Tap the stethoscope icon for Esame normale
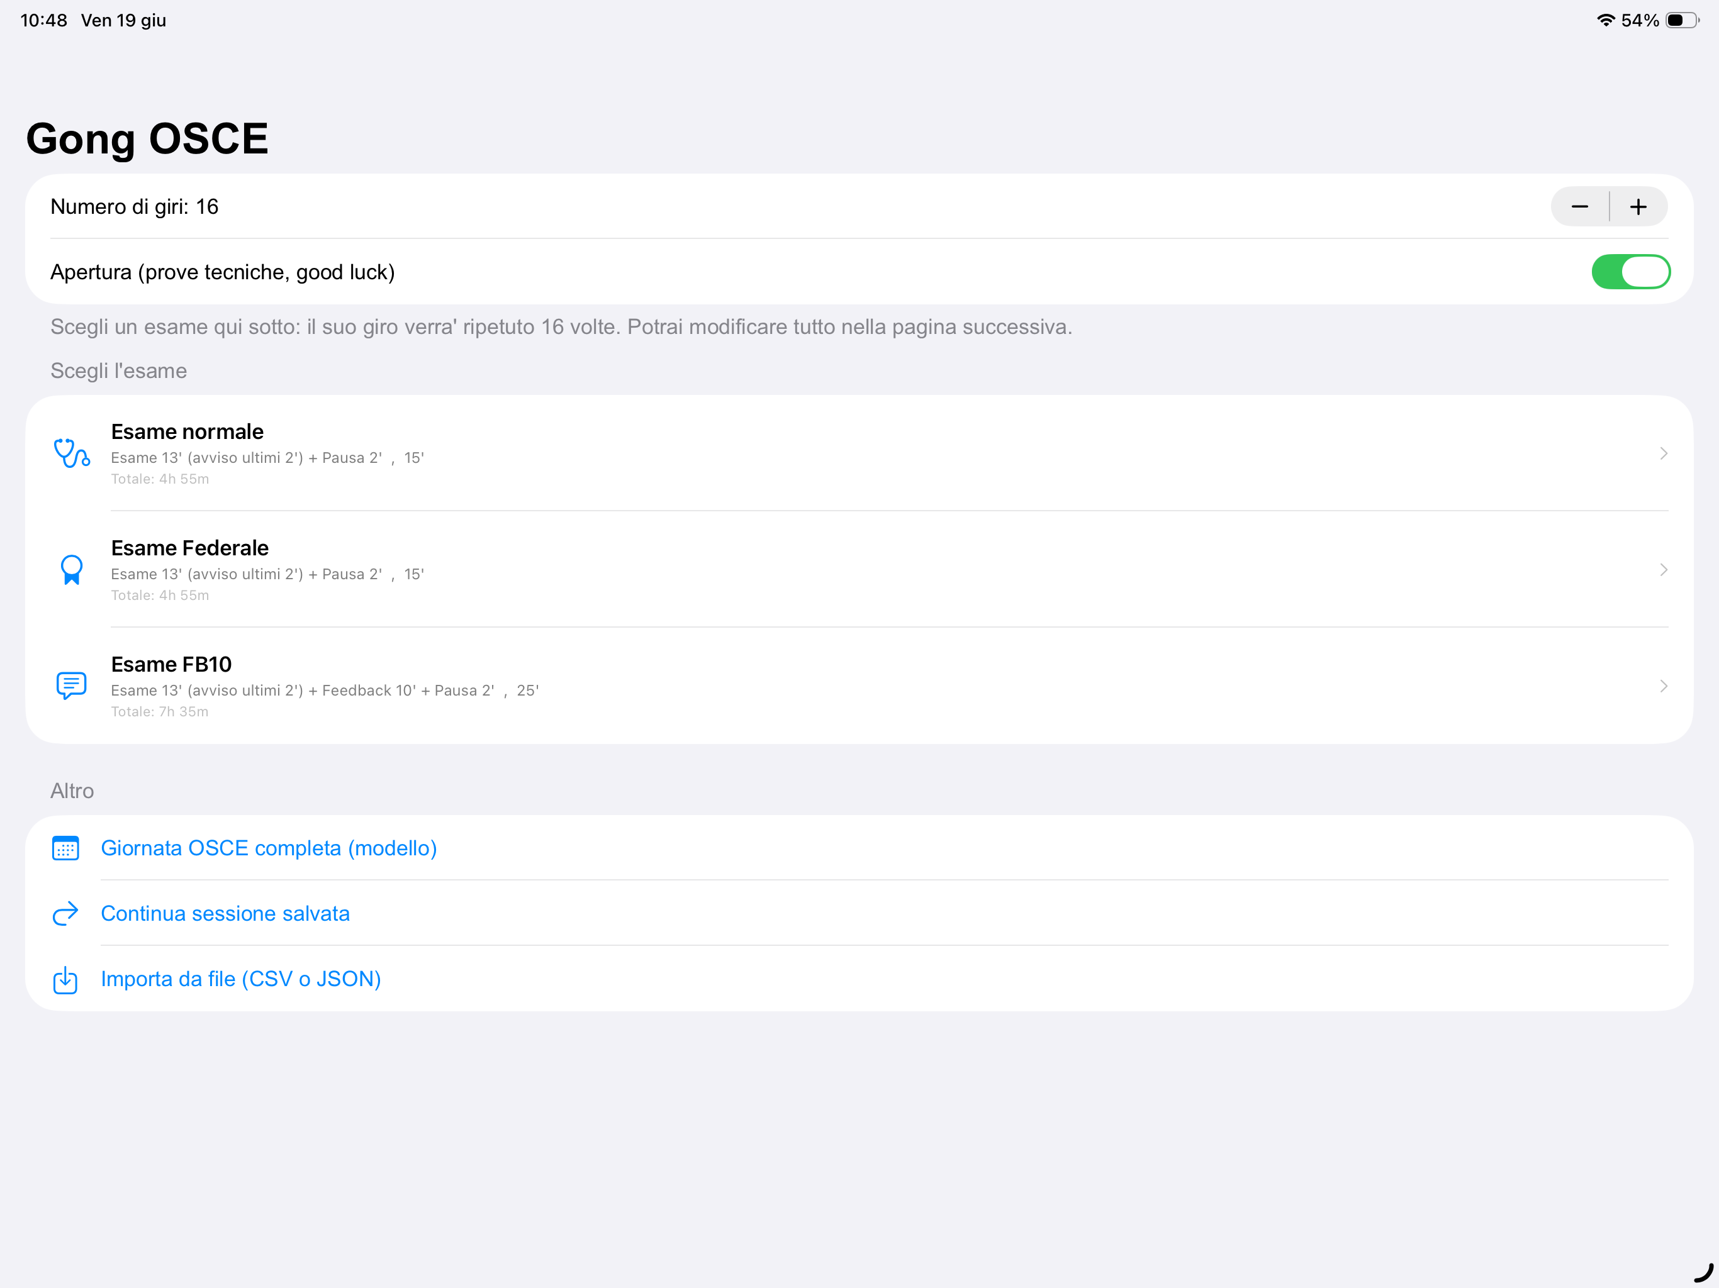 pyautogui.click(x=72, y=453)
